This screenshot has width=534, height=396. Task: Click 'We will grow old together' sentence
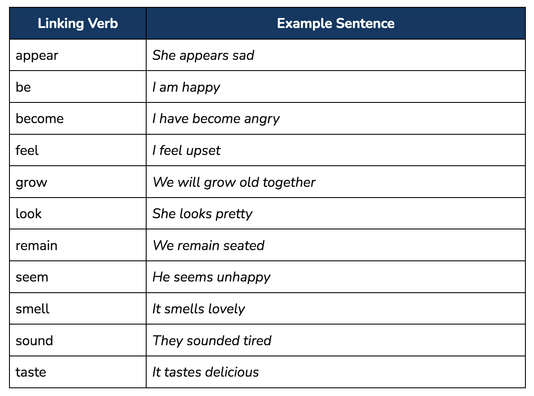[x=234, y=183]
